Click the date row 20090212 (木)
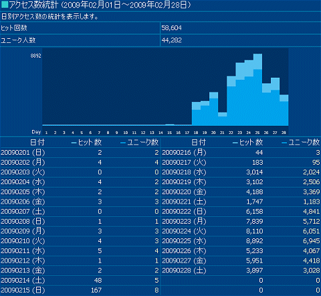 click(x=23, y=261)
